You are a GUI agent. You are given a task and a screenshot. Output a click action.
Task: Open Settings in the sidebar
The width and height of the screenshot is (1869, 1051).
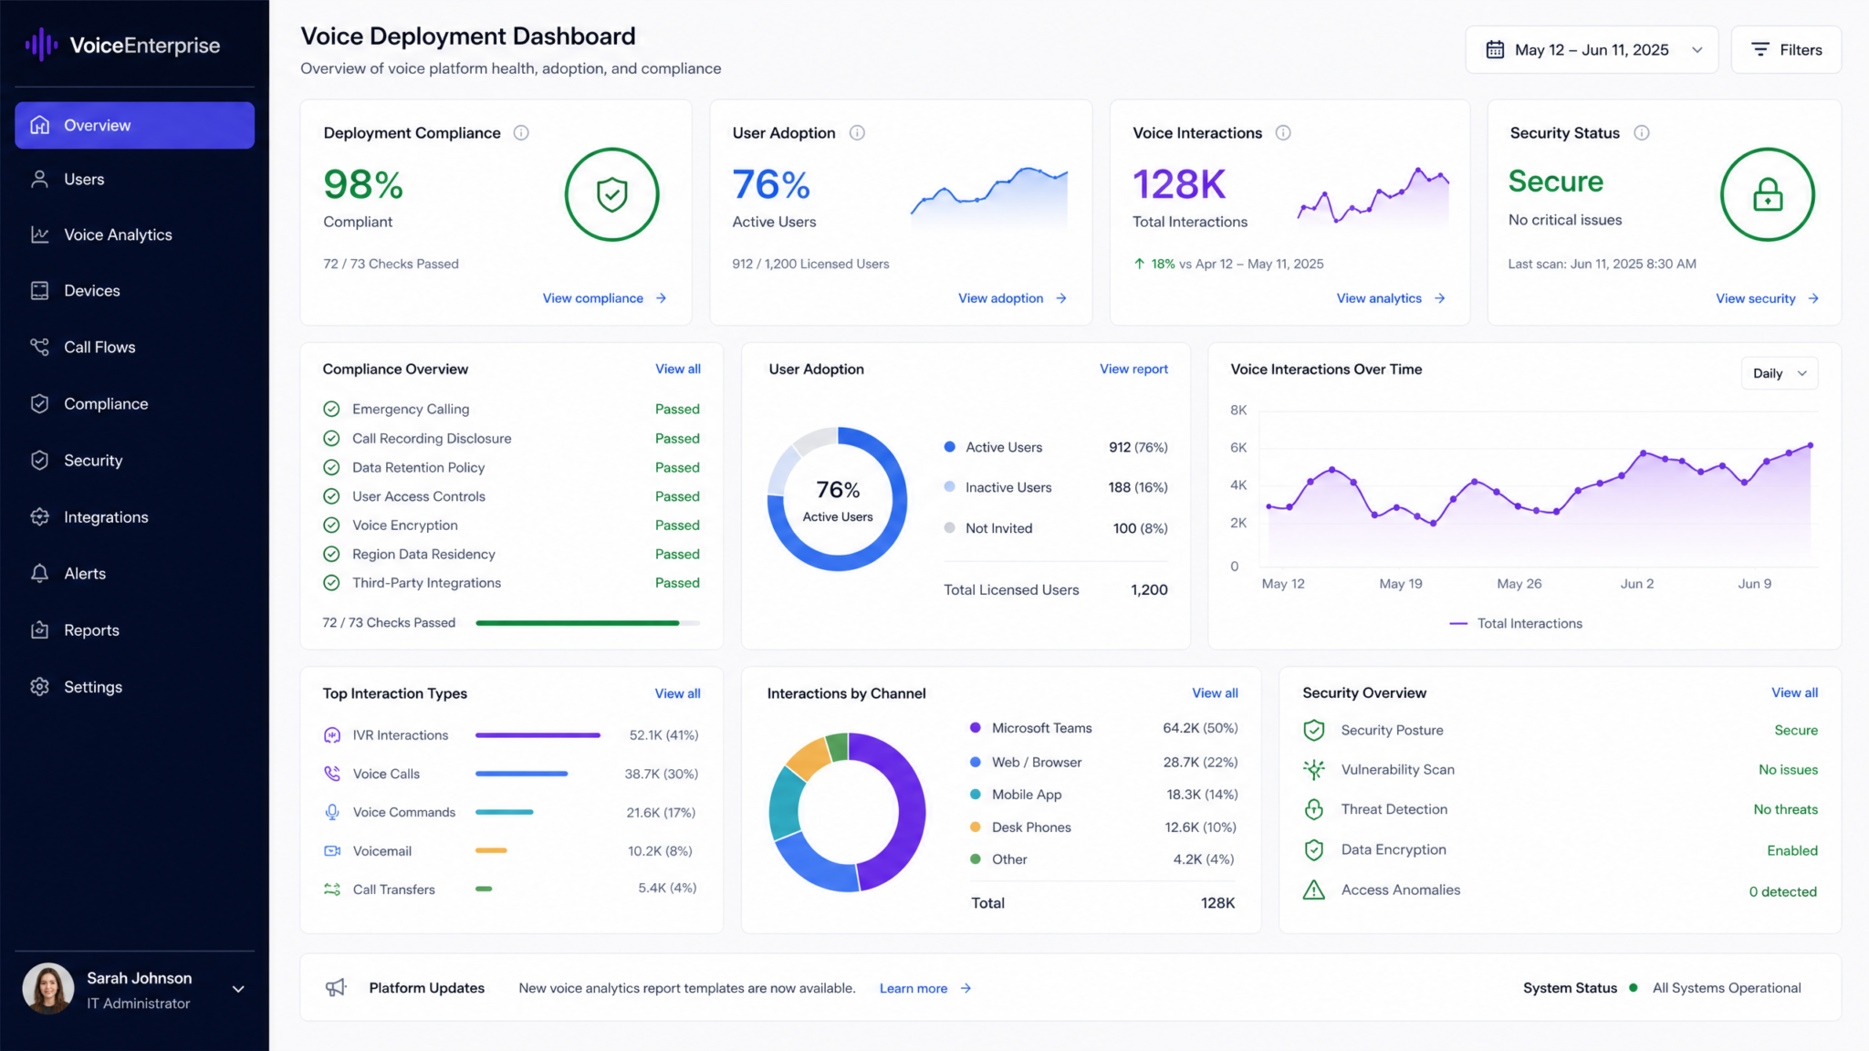134,687
